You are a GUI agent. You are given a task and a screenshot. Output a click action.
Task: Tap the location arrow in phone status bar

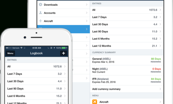(x=54, y=48)
